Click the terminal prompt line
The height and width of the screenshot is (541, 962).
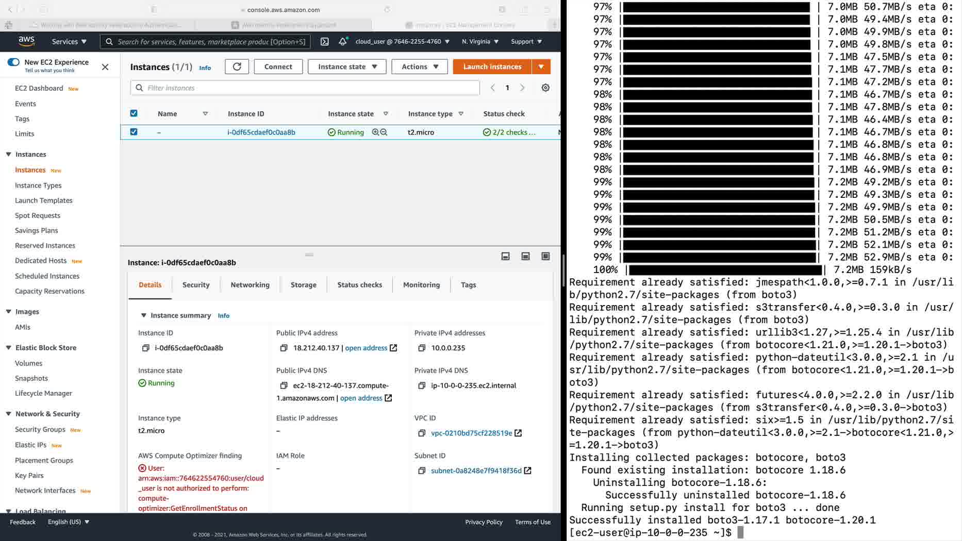[656, 533]
